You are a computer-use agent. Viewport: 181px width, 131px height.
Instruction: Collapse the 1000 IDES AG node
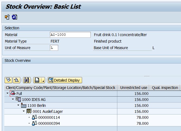point(13,99)
